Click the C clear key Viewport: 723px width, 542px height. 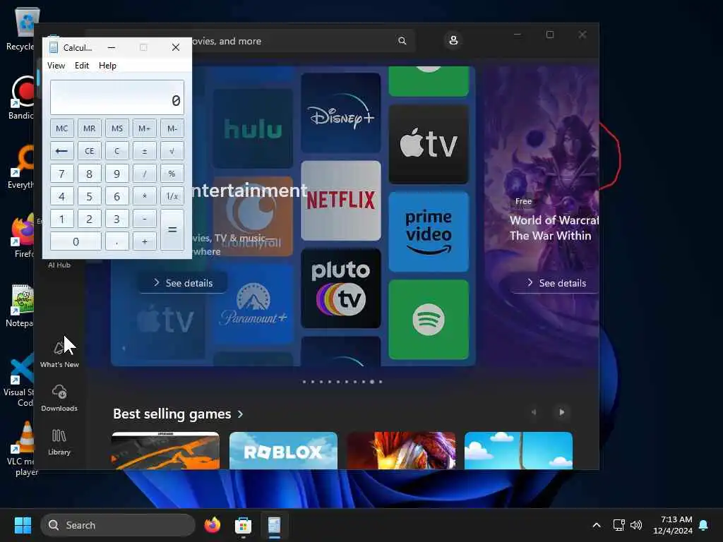pyautogui.click(x=117, y=151)
